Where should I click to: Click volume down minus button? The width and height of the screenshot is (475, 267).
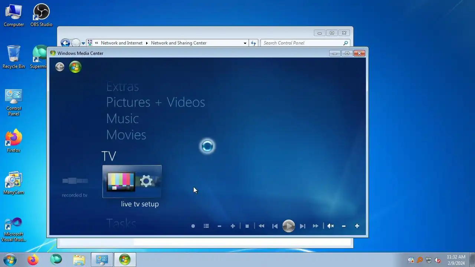coord(344,226)
